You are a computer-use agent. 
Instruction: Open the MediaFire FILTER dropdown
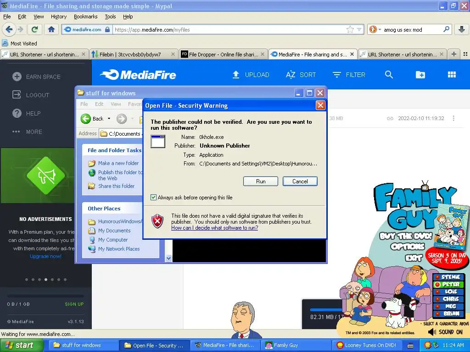tap(349, 75)
